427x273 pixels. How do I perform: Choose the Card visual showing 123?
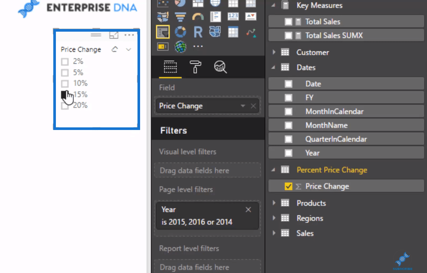coord(233,17)
